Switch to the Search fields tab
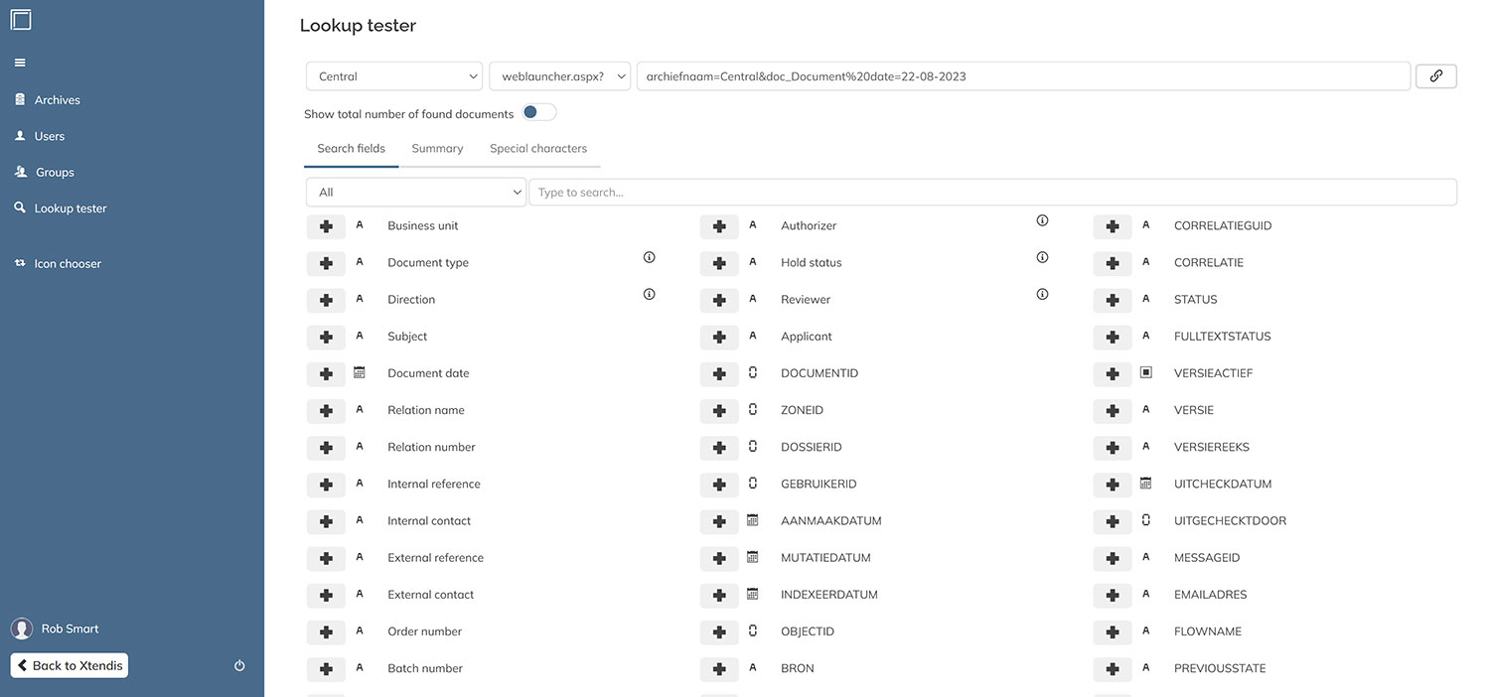 tap(351, 149)
